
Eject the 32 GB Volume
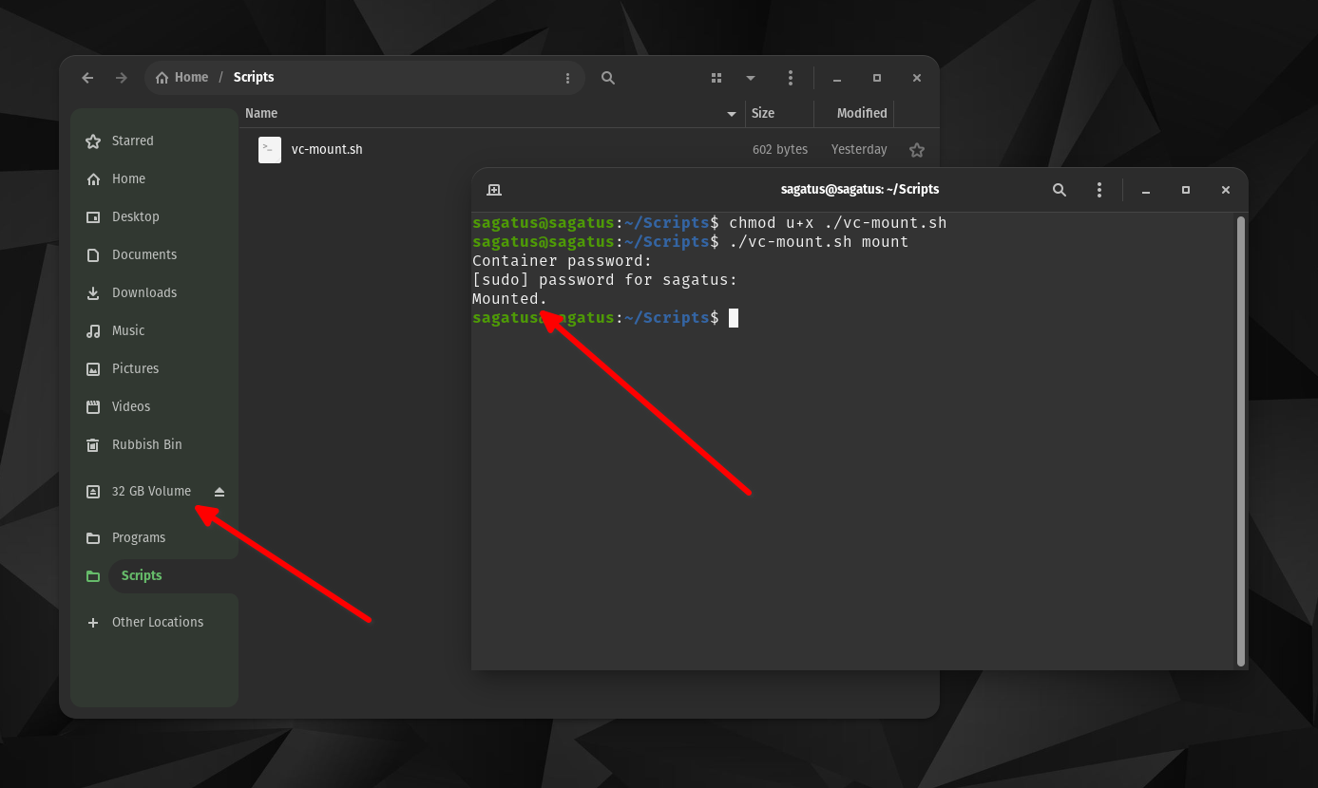[x=220, y=491]
